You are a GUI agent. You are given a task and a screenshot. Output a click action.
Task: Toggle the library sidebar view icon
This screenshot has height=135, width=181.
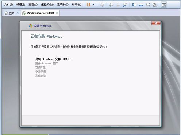(x=134, y=5)
